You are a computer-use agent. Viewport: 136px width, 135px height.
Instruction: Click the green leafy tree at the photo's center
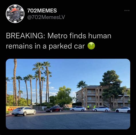coord(64,96)
